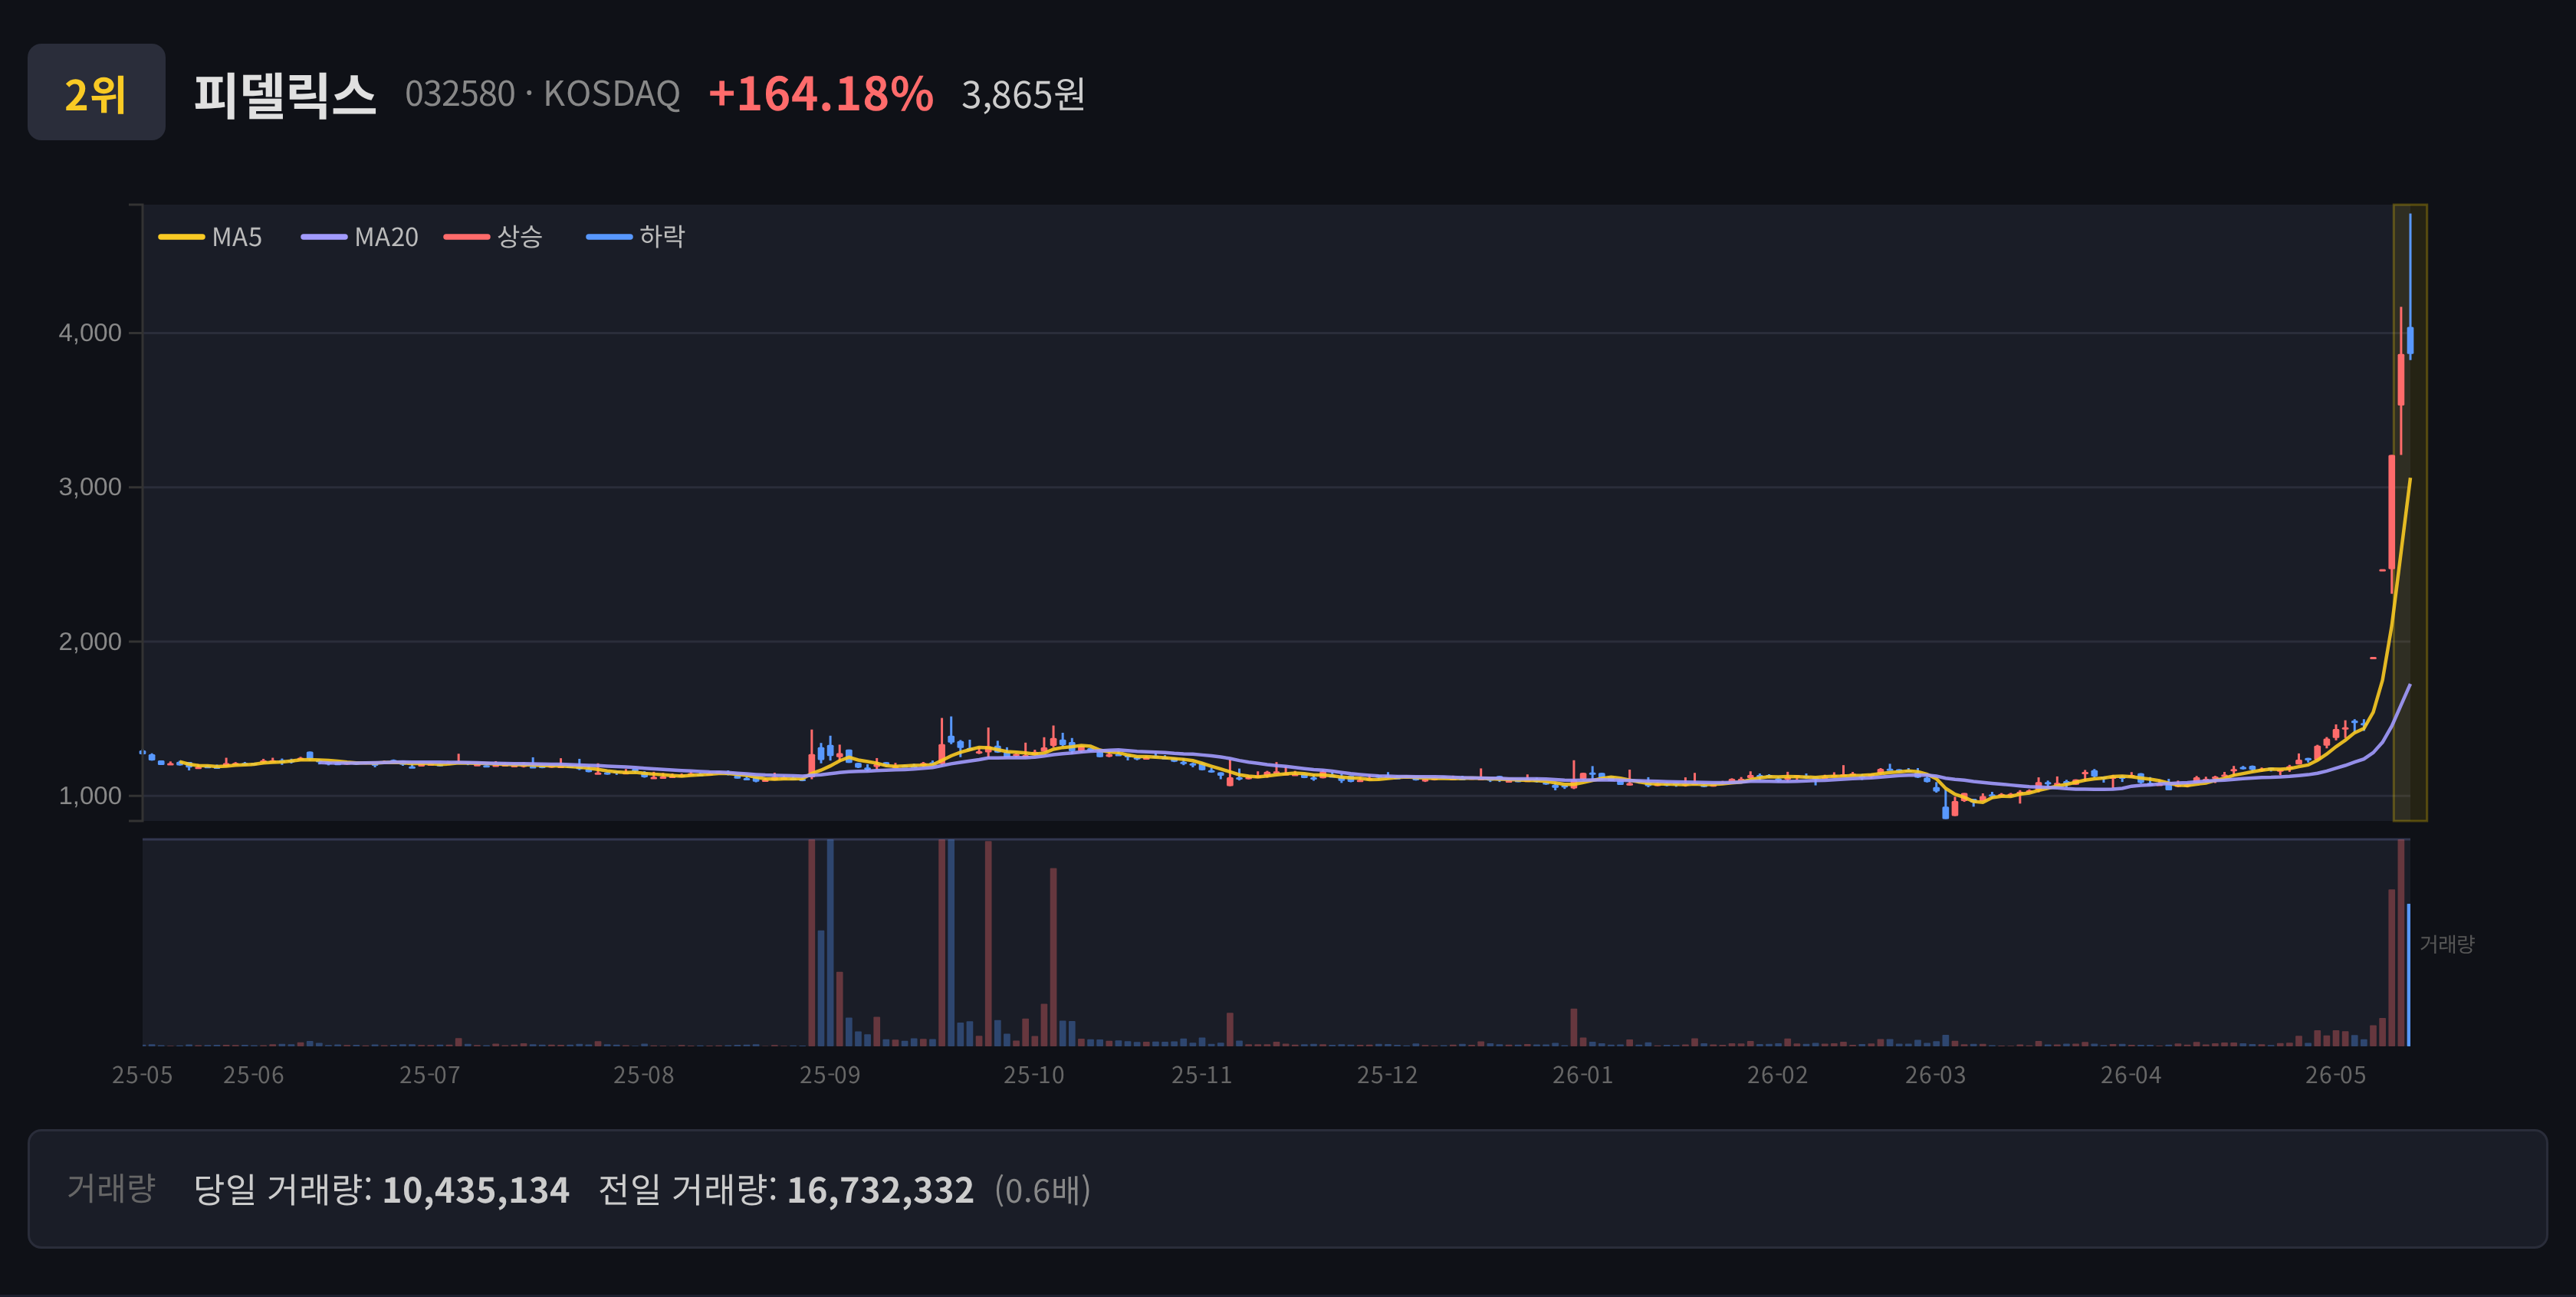2576x1297 pixels.
Task: Click the 25-09 date axis label
Action: (830, 1075)
